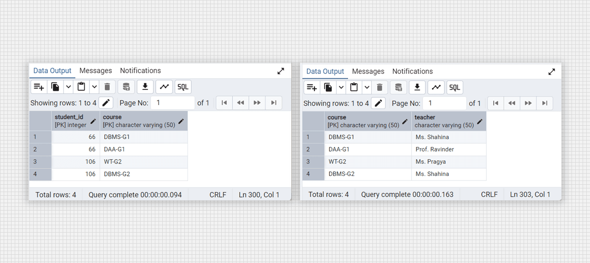590x263 pixels.
Task: Click Graph visualiser icon in right panel
Action: click(436, 87)
